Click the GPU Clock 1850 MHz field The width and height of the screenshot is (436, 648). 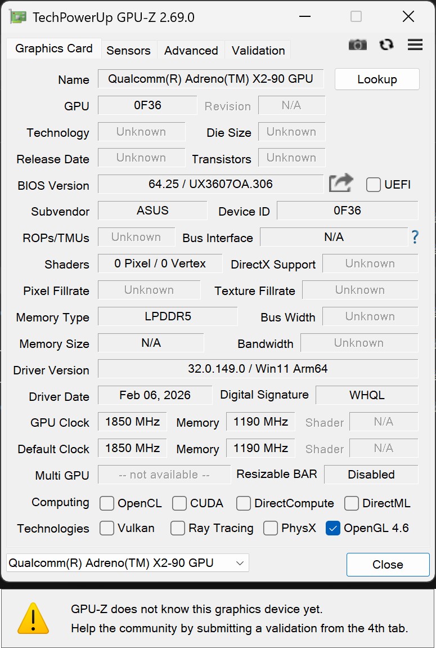(132, 422)
